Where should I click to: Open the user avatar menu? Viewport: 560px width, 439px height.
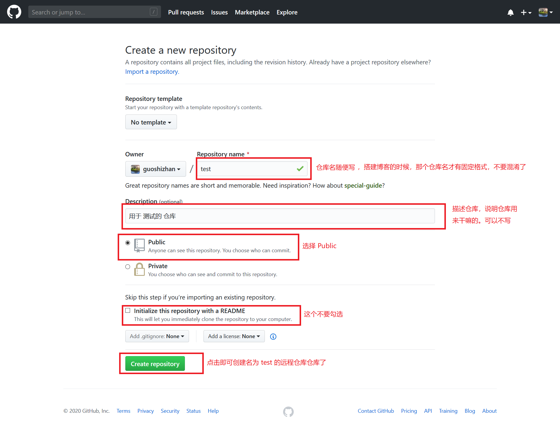point(545,12)
